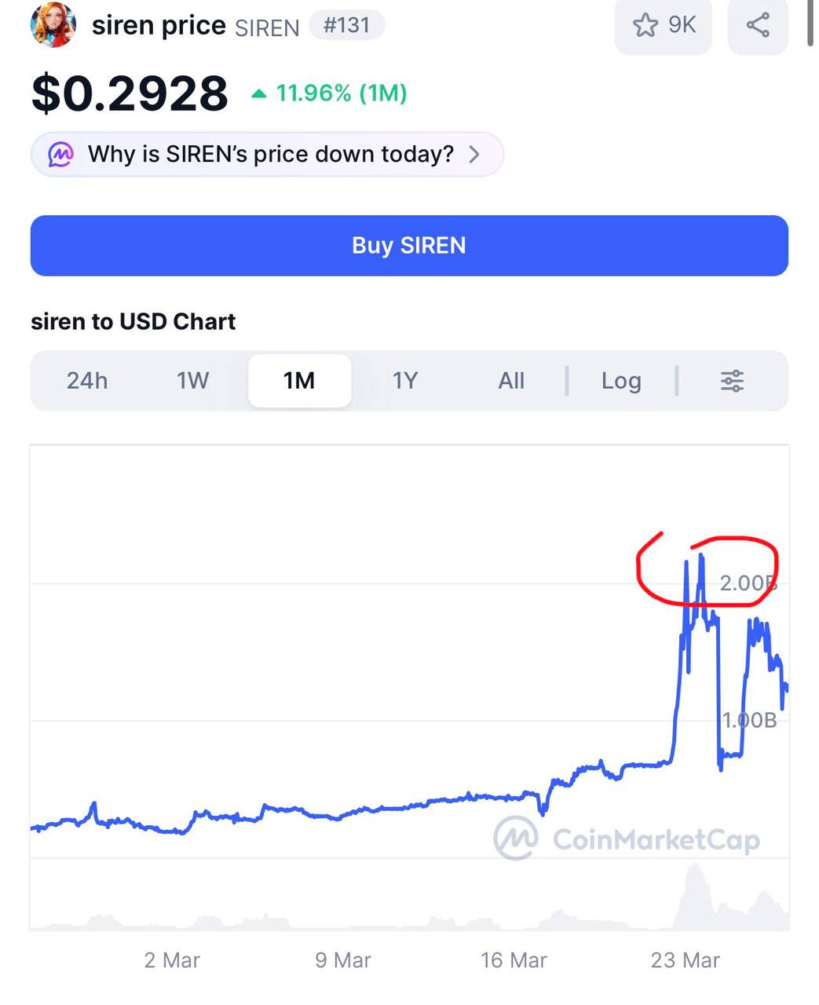Show the All-time chart range
The image size is (819, 1005).
511,381
